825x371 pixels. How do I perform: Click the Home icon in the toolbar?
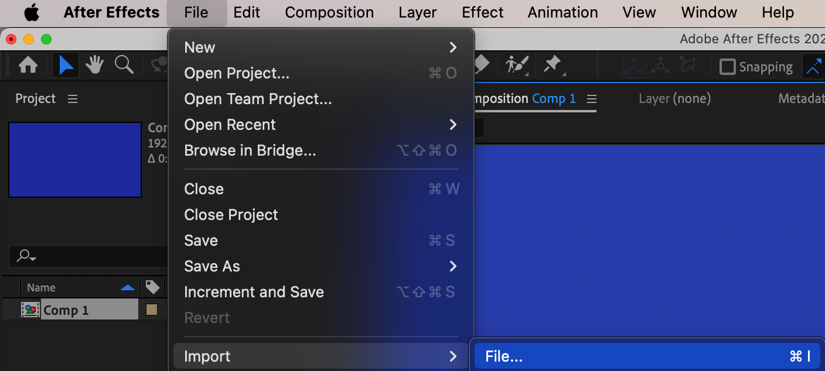28,66
